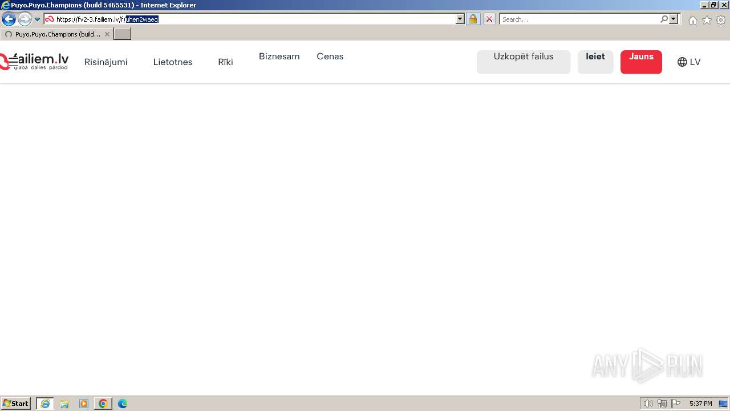The image size is (730, 411).
Task: Click Internet Explorer taskbar icon
Action: pyautogui.click(x=45, y=404)
